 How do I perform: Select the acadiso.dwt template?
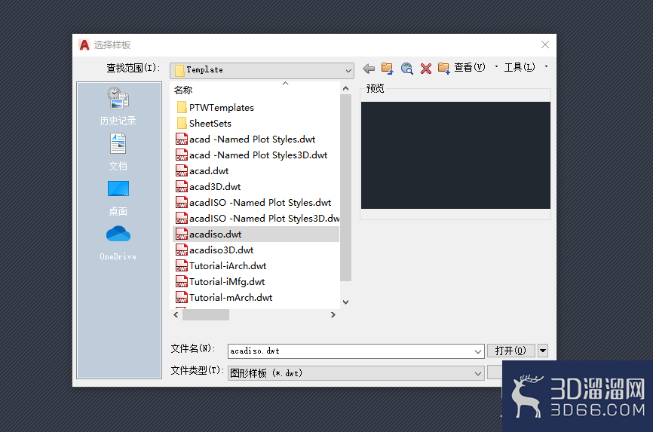click(256, 234)
